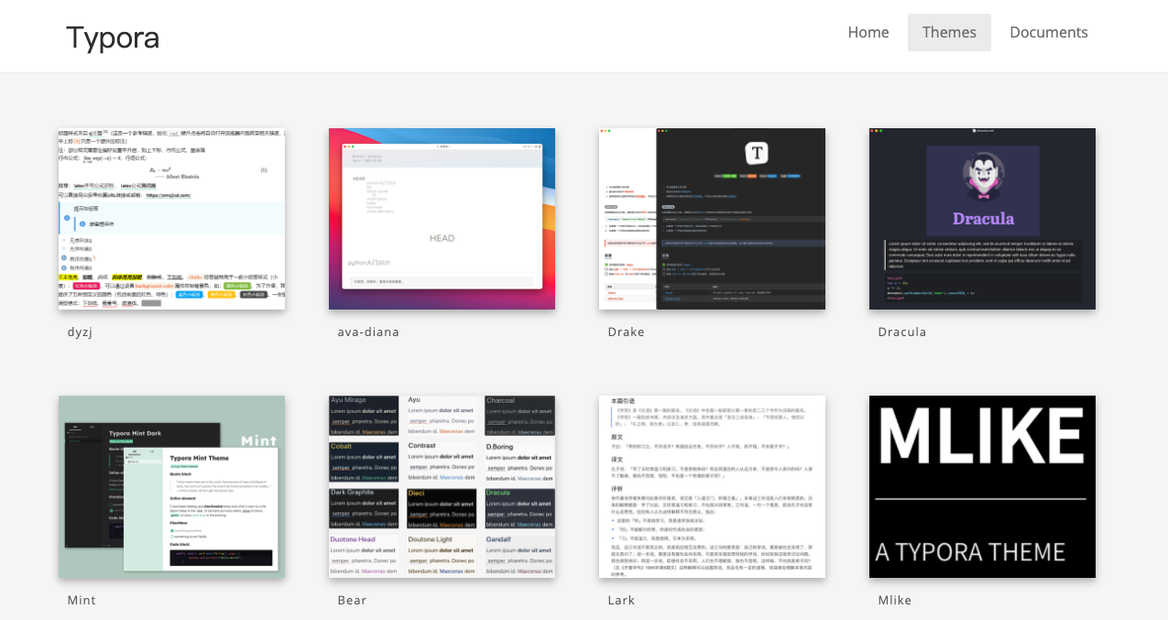The height and width of the screenshot is (620, 1168).
Task: Open the Bear theme preview image
Action: (442, 486)
